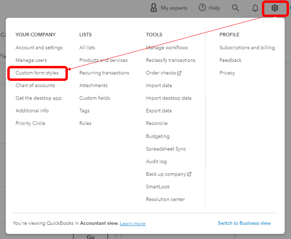Click the Order checks external link icon
Screen dimensions: 291x239
click(179, 73)
